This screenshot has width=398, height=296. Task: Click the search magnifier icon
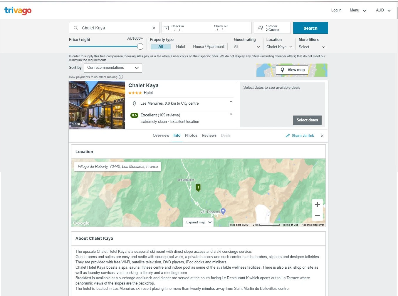point(76,28)
